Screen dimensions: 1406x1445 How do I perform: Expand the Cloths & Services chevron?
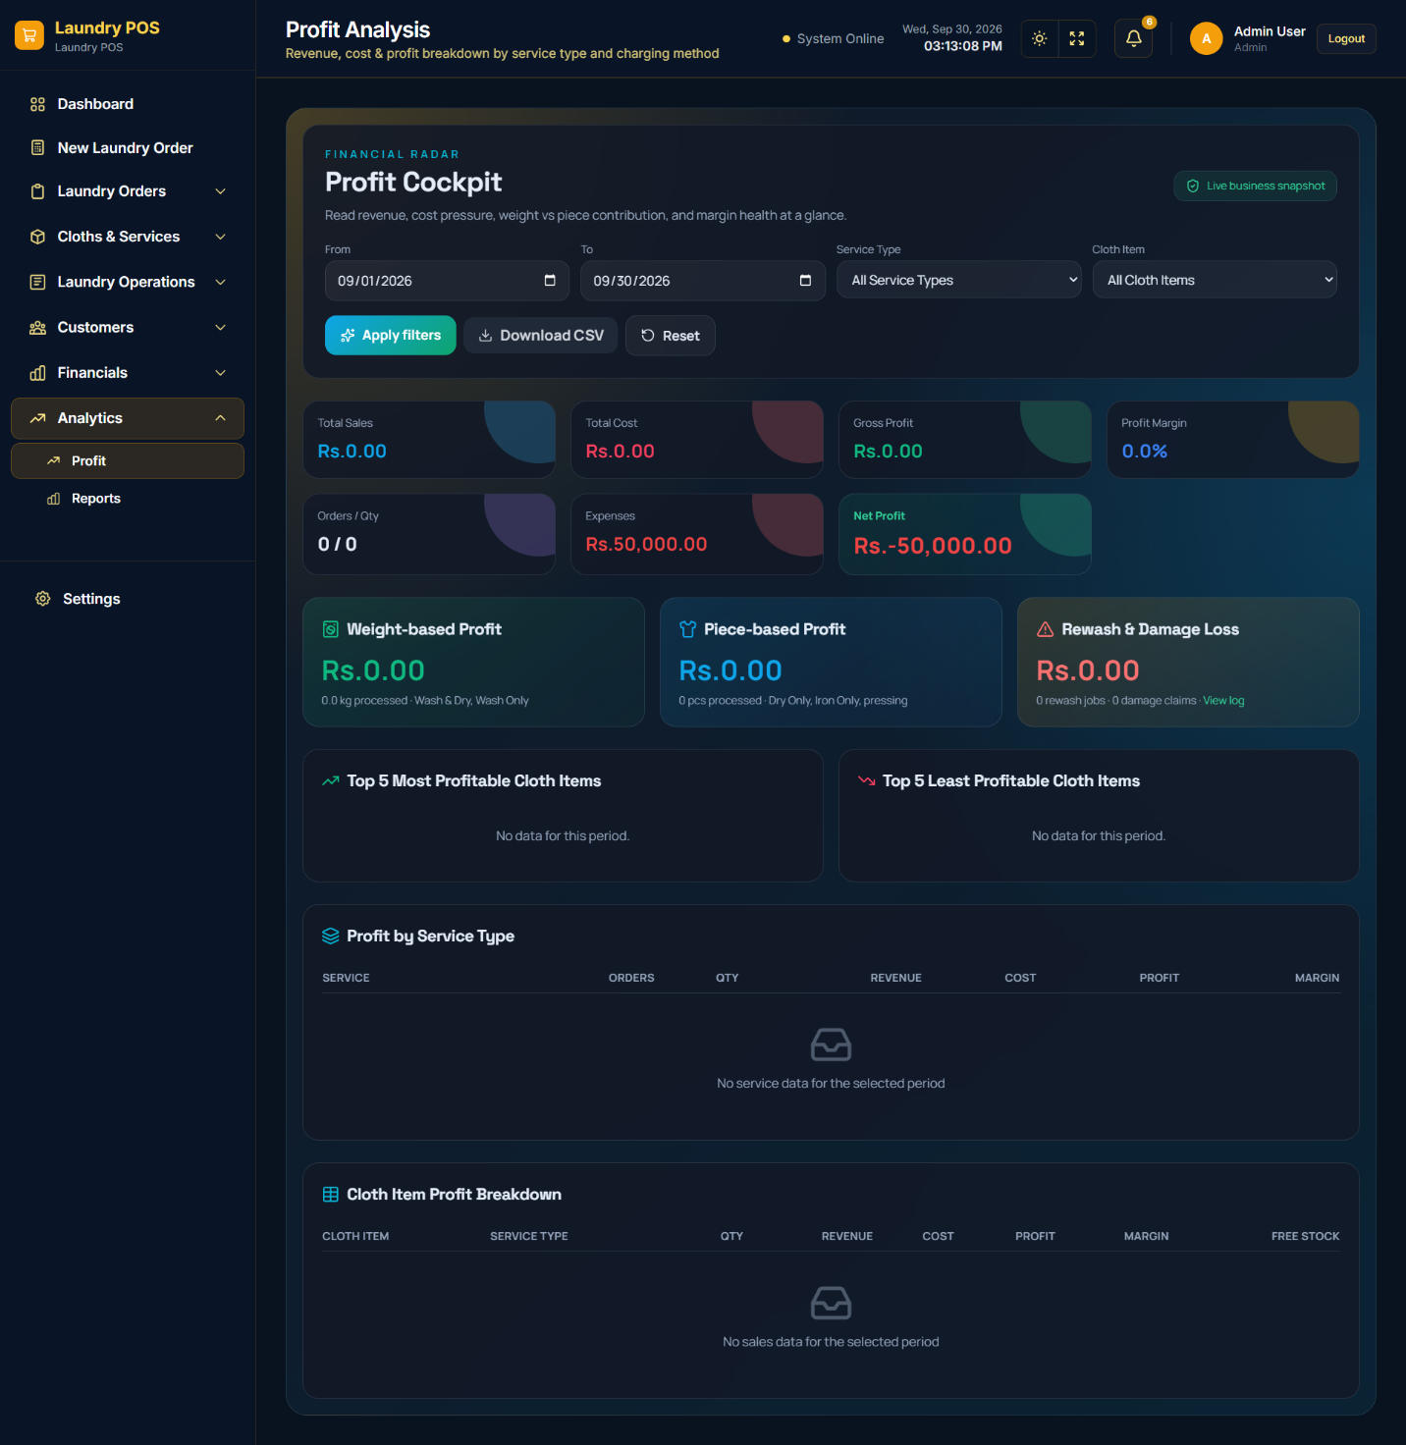click(221, 237)
